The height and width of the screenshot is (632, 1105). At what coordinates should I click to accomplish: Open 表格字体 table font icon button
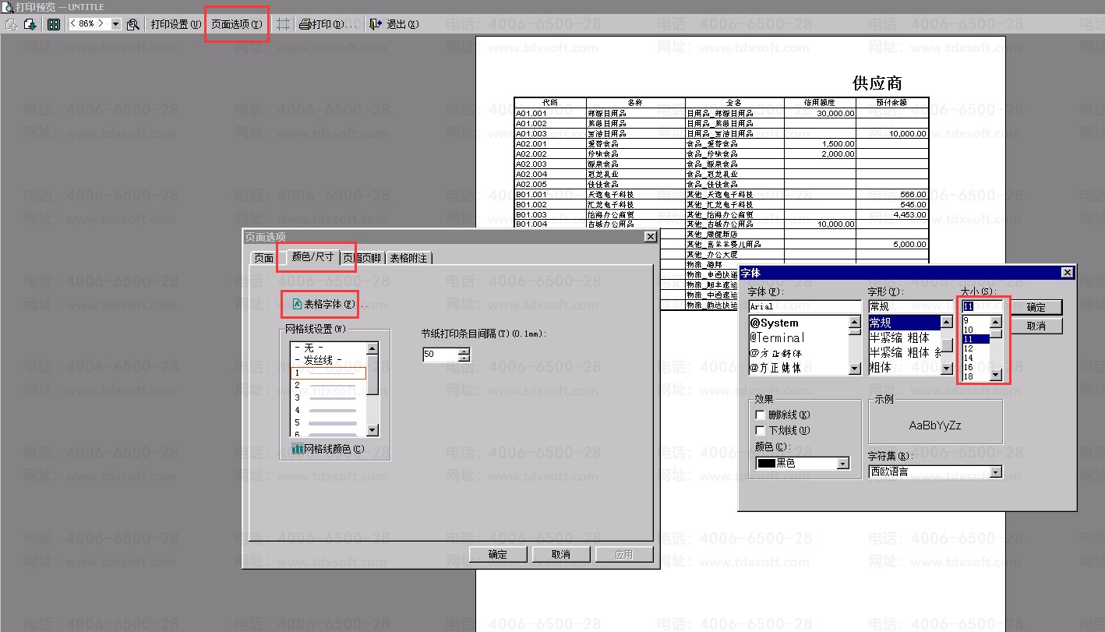tap(297, 304)
